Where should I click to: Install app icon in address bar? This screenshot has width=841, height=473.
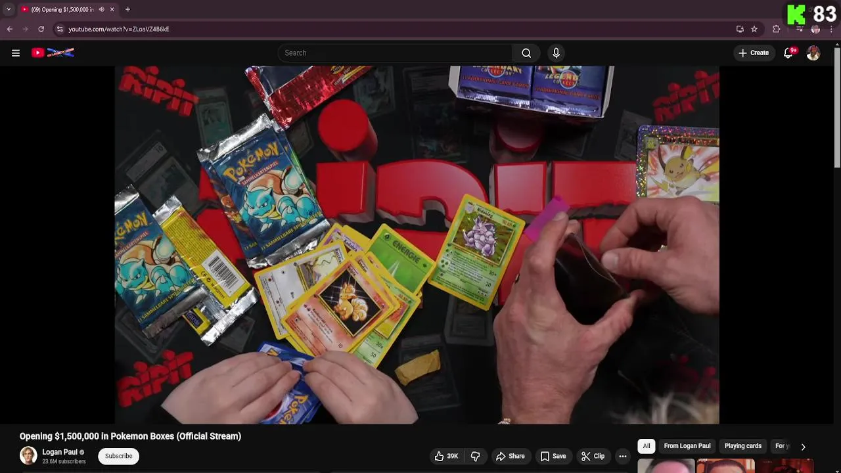740,29
